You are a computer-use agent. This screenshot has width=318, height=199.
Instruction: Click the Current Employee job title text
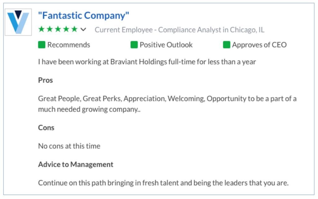click(x=179, y=30)
